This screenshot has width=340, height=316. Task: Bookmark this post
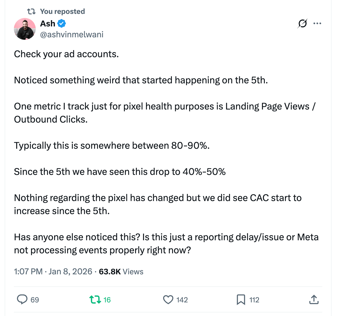click(x=241, y=300)
